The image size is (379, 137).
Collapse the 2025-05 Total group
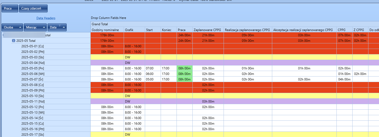[x=13, y=41]
